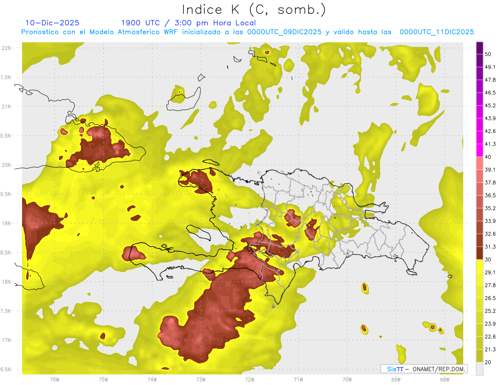499x385 pixels.
Task: Click the '36.5' colorbar value
Action: (x=490, y=195)
